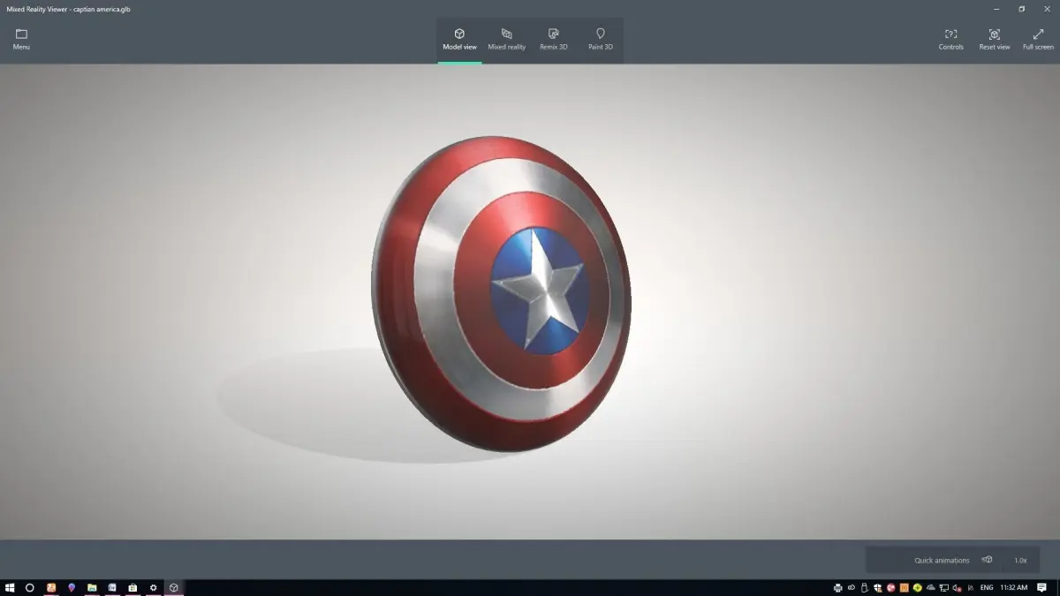Open the Windows Start menu
The image size is (1060, 596).
point(11,587)
